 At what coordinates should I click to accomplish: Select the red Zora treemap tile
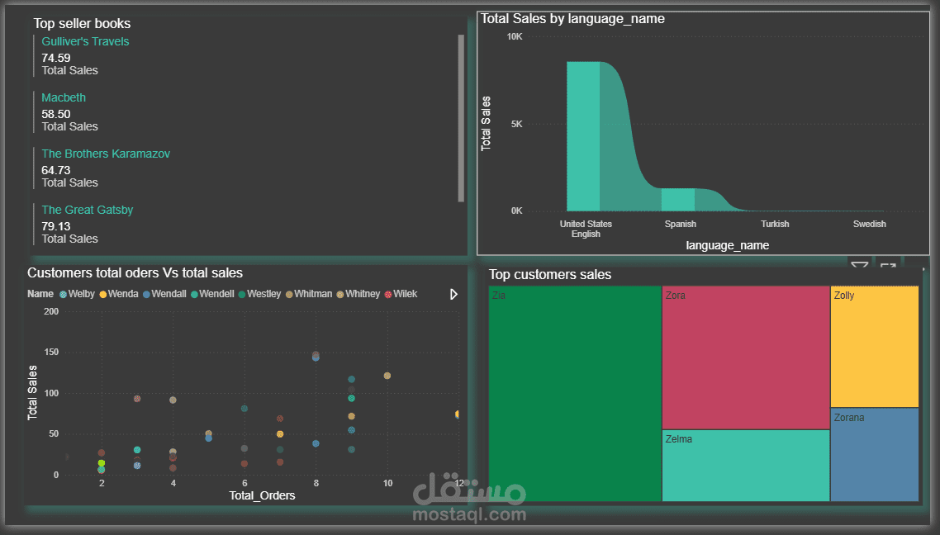(x=746, y=357)
